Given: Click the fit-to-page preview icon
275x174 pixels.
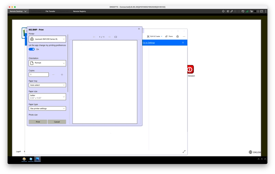Looking at the screenshot, I should point(116,37).
